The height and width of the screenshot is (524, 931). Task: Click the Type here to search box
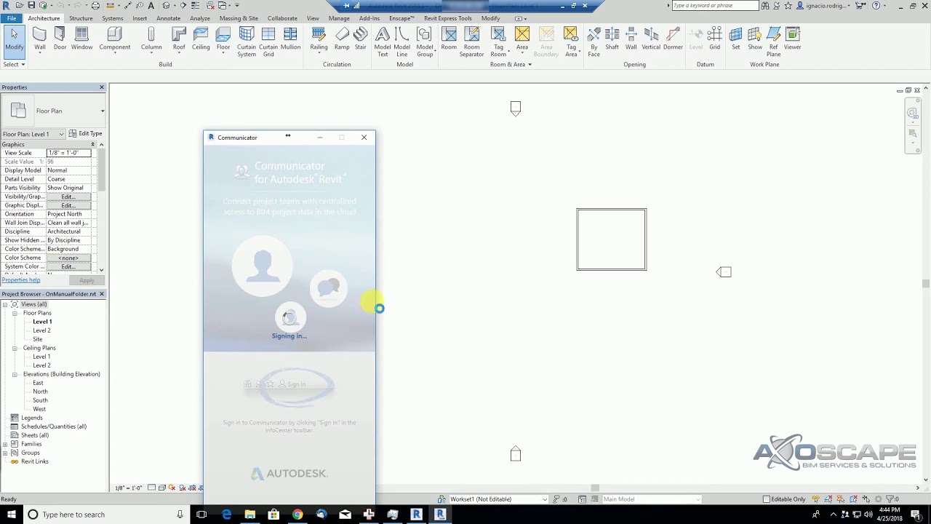click(x=105, y=515)
